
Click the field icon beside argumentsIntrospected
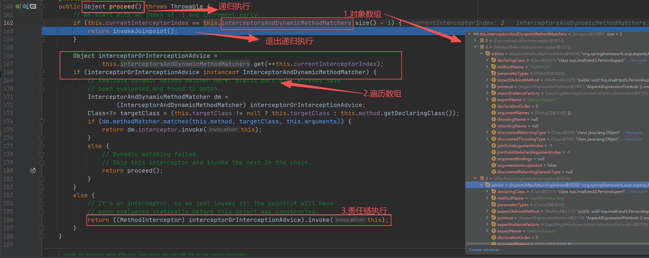[x=493, y=165]
